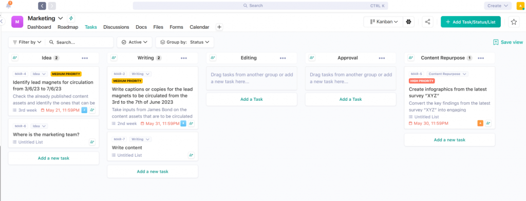Open the user profile avatar at top right
Image resolution: width=526 pixels, height=201 pixels.
pos(520,6)
